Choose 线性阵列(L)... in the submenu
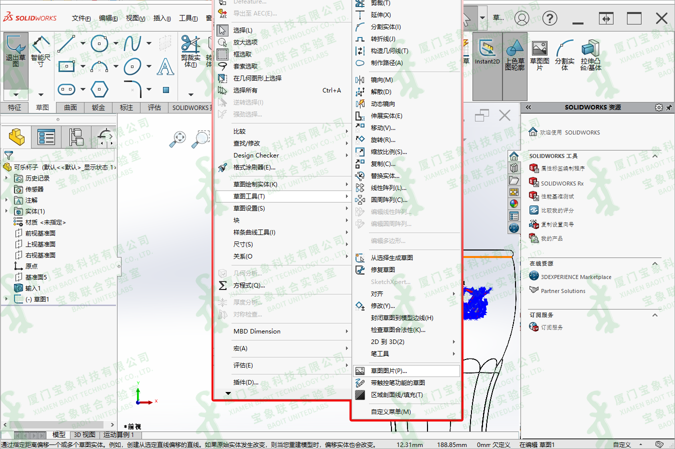Screen dimensions: 675x449 point(406,188)
